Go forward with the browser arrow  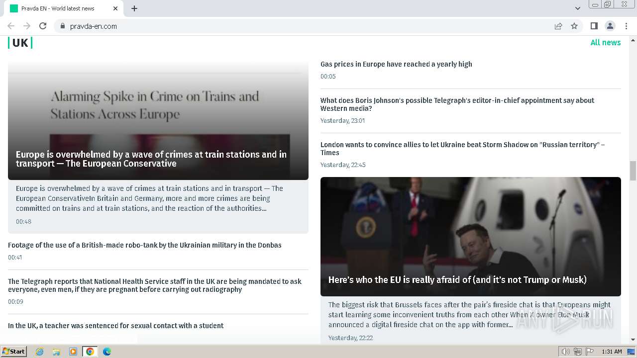(x=27, y=26)
